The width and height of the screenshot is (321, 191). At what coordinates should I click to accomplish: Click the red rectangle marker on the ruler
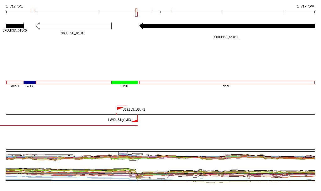click(x=136, y=13)
